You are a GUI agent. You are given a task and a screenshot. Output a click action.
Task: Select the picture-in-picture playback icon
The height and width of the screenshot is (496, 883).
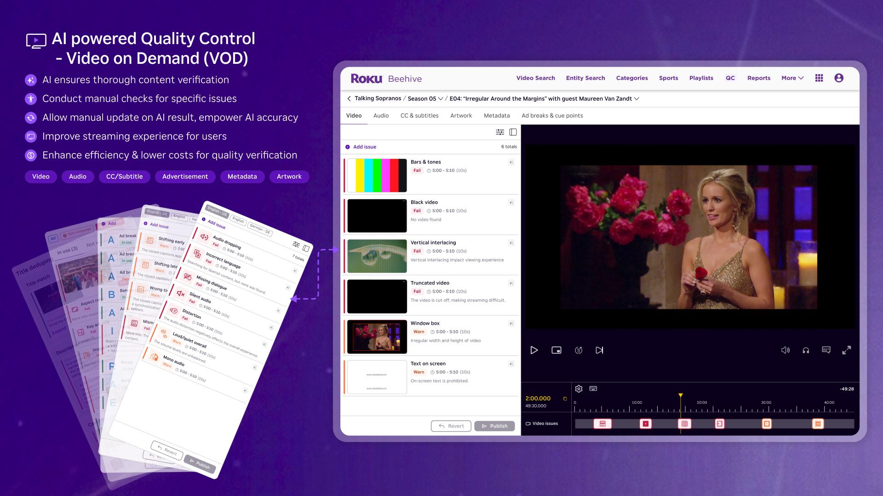click(x=556, y=350)
